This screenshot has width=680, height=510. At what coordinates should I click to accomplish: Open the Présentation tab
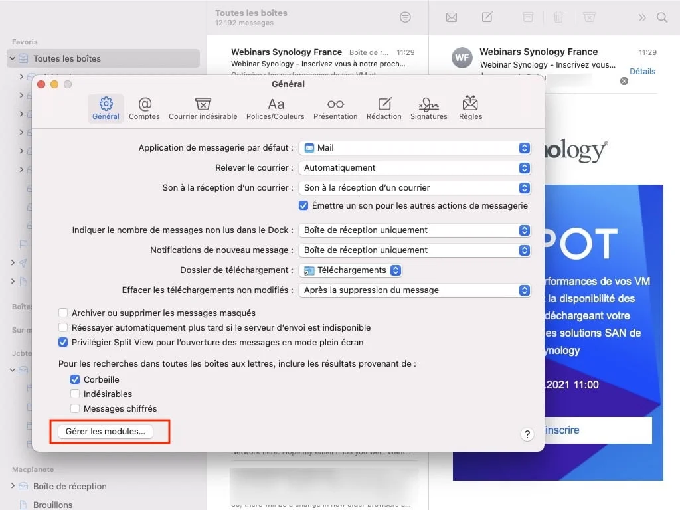pos(335,108)
